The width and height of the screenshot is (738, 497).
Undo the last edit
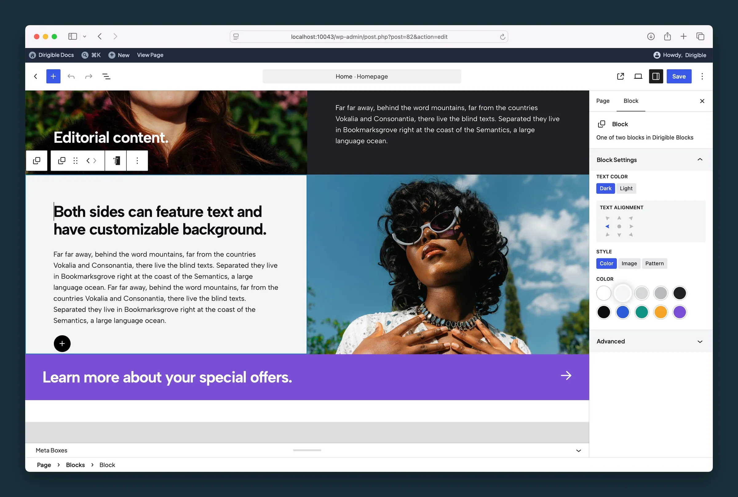[x=71, y=76]
